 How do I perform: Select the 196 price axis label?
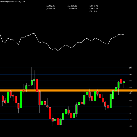point(130,107)
